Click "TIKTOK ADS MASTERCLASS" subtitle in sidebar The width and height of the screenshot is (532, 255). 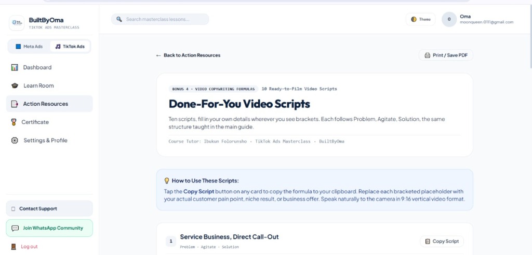pos(54,27)
